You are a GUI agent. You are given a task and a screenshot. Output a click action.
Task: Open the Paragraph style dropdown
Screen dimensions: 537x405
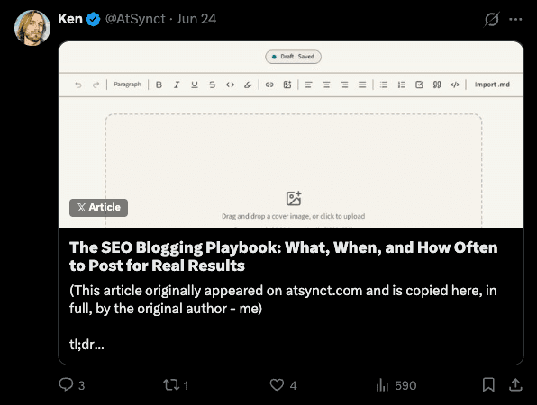(x=127, y=85)
